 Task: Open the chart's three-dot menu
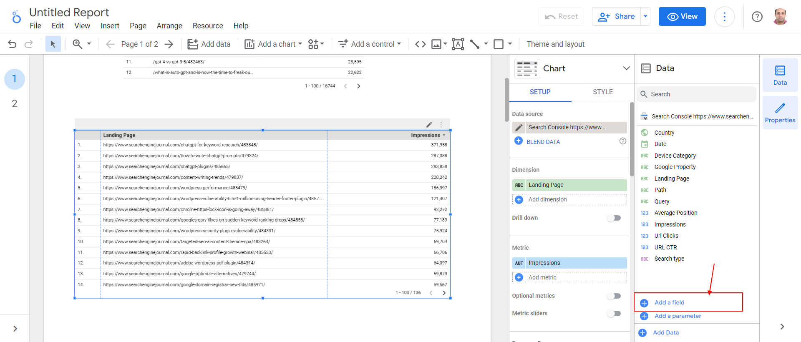pyautogui.click(x=441, y=124)
